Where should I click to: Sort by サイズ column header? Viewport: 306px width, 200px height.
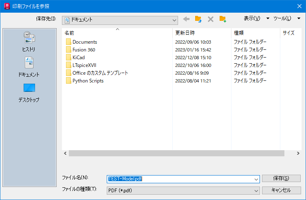coord(291,33)
